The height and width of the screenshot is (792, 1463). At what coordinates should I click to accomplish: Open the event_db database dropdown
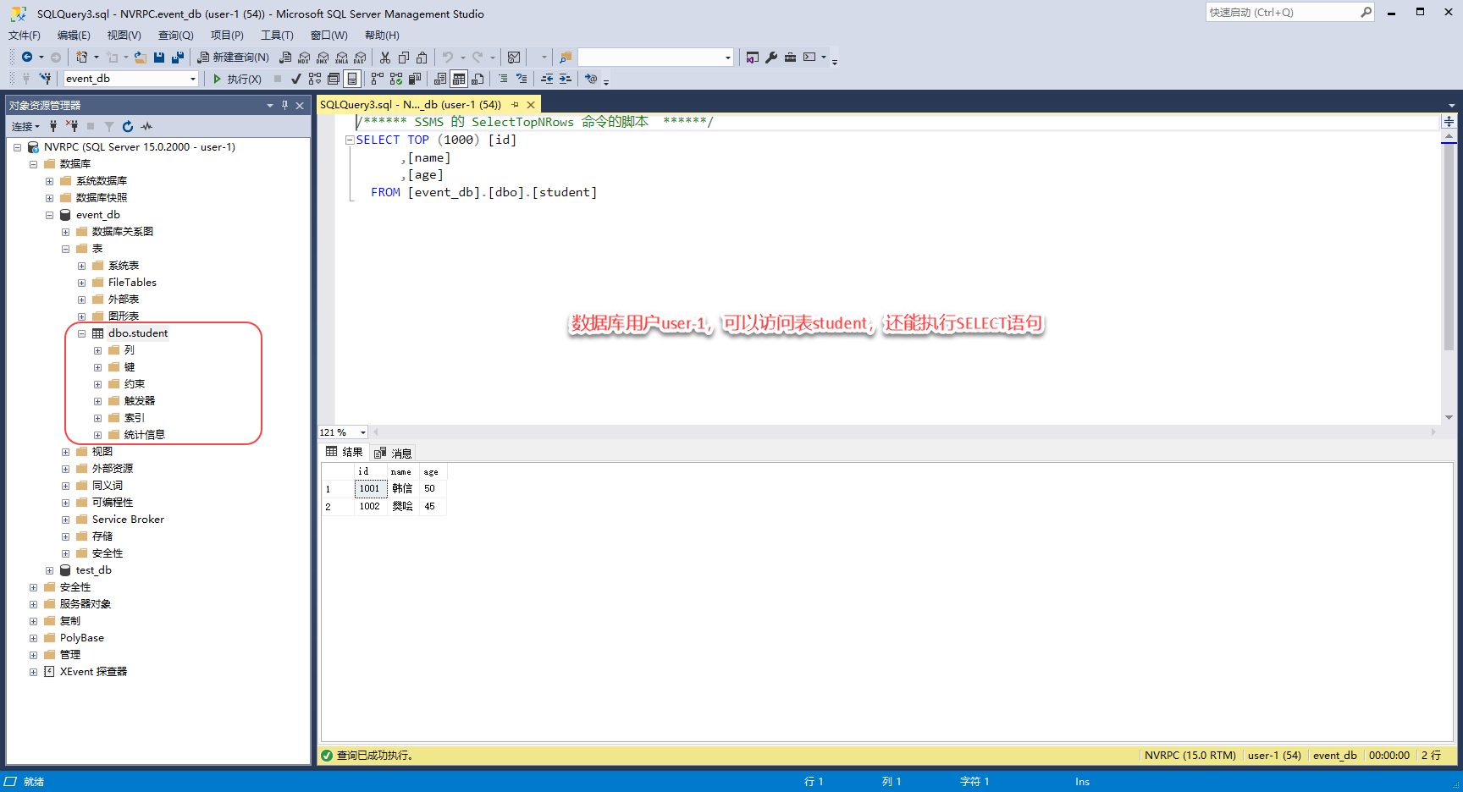(193, 79)
